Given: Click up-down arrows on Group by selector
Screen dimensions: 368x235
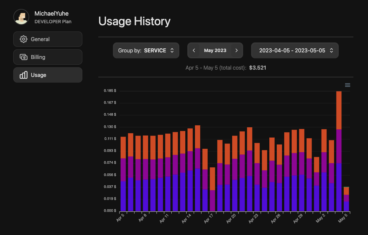Looking at the screenshot, I should pos(172,50).
